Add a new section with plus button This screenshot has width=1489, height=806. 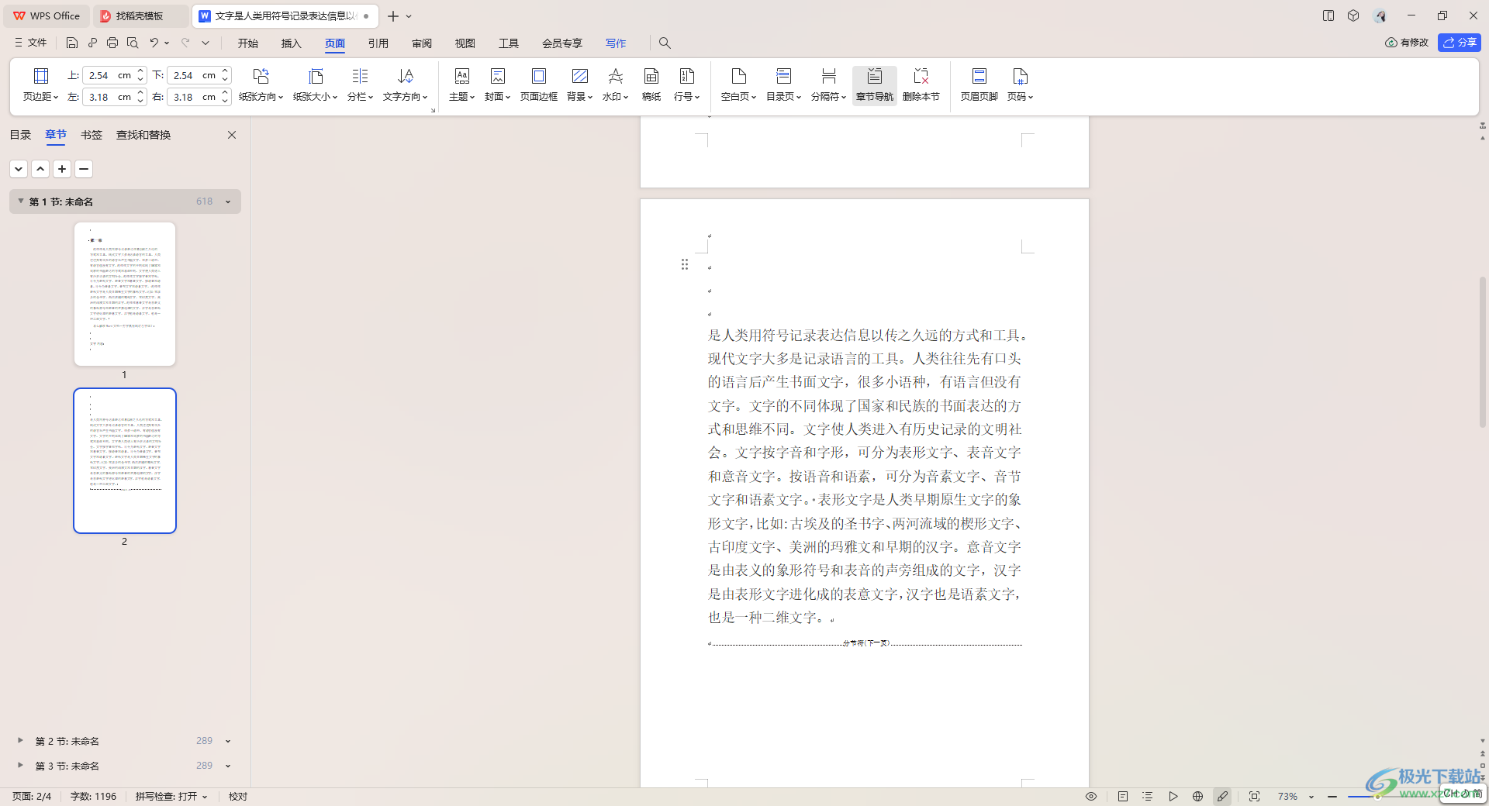coord(62,169)
